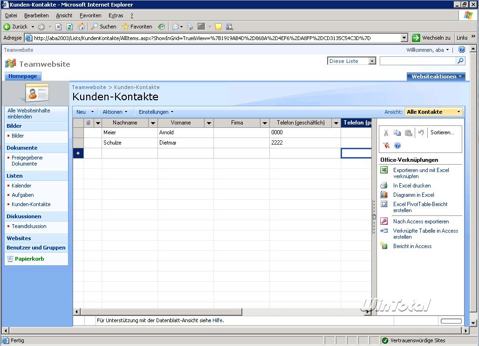Viewport: 479px width, 346px height.
Task: Open the address bar URL dropdown
Action: click(404, 38)
